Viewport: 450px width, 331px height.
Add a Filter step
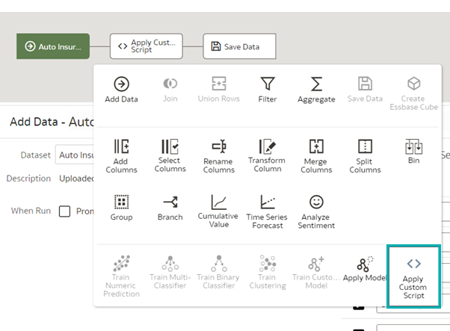click(x=268, y=90)
